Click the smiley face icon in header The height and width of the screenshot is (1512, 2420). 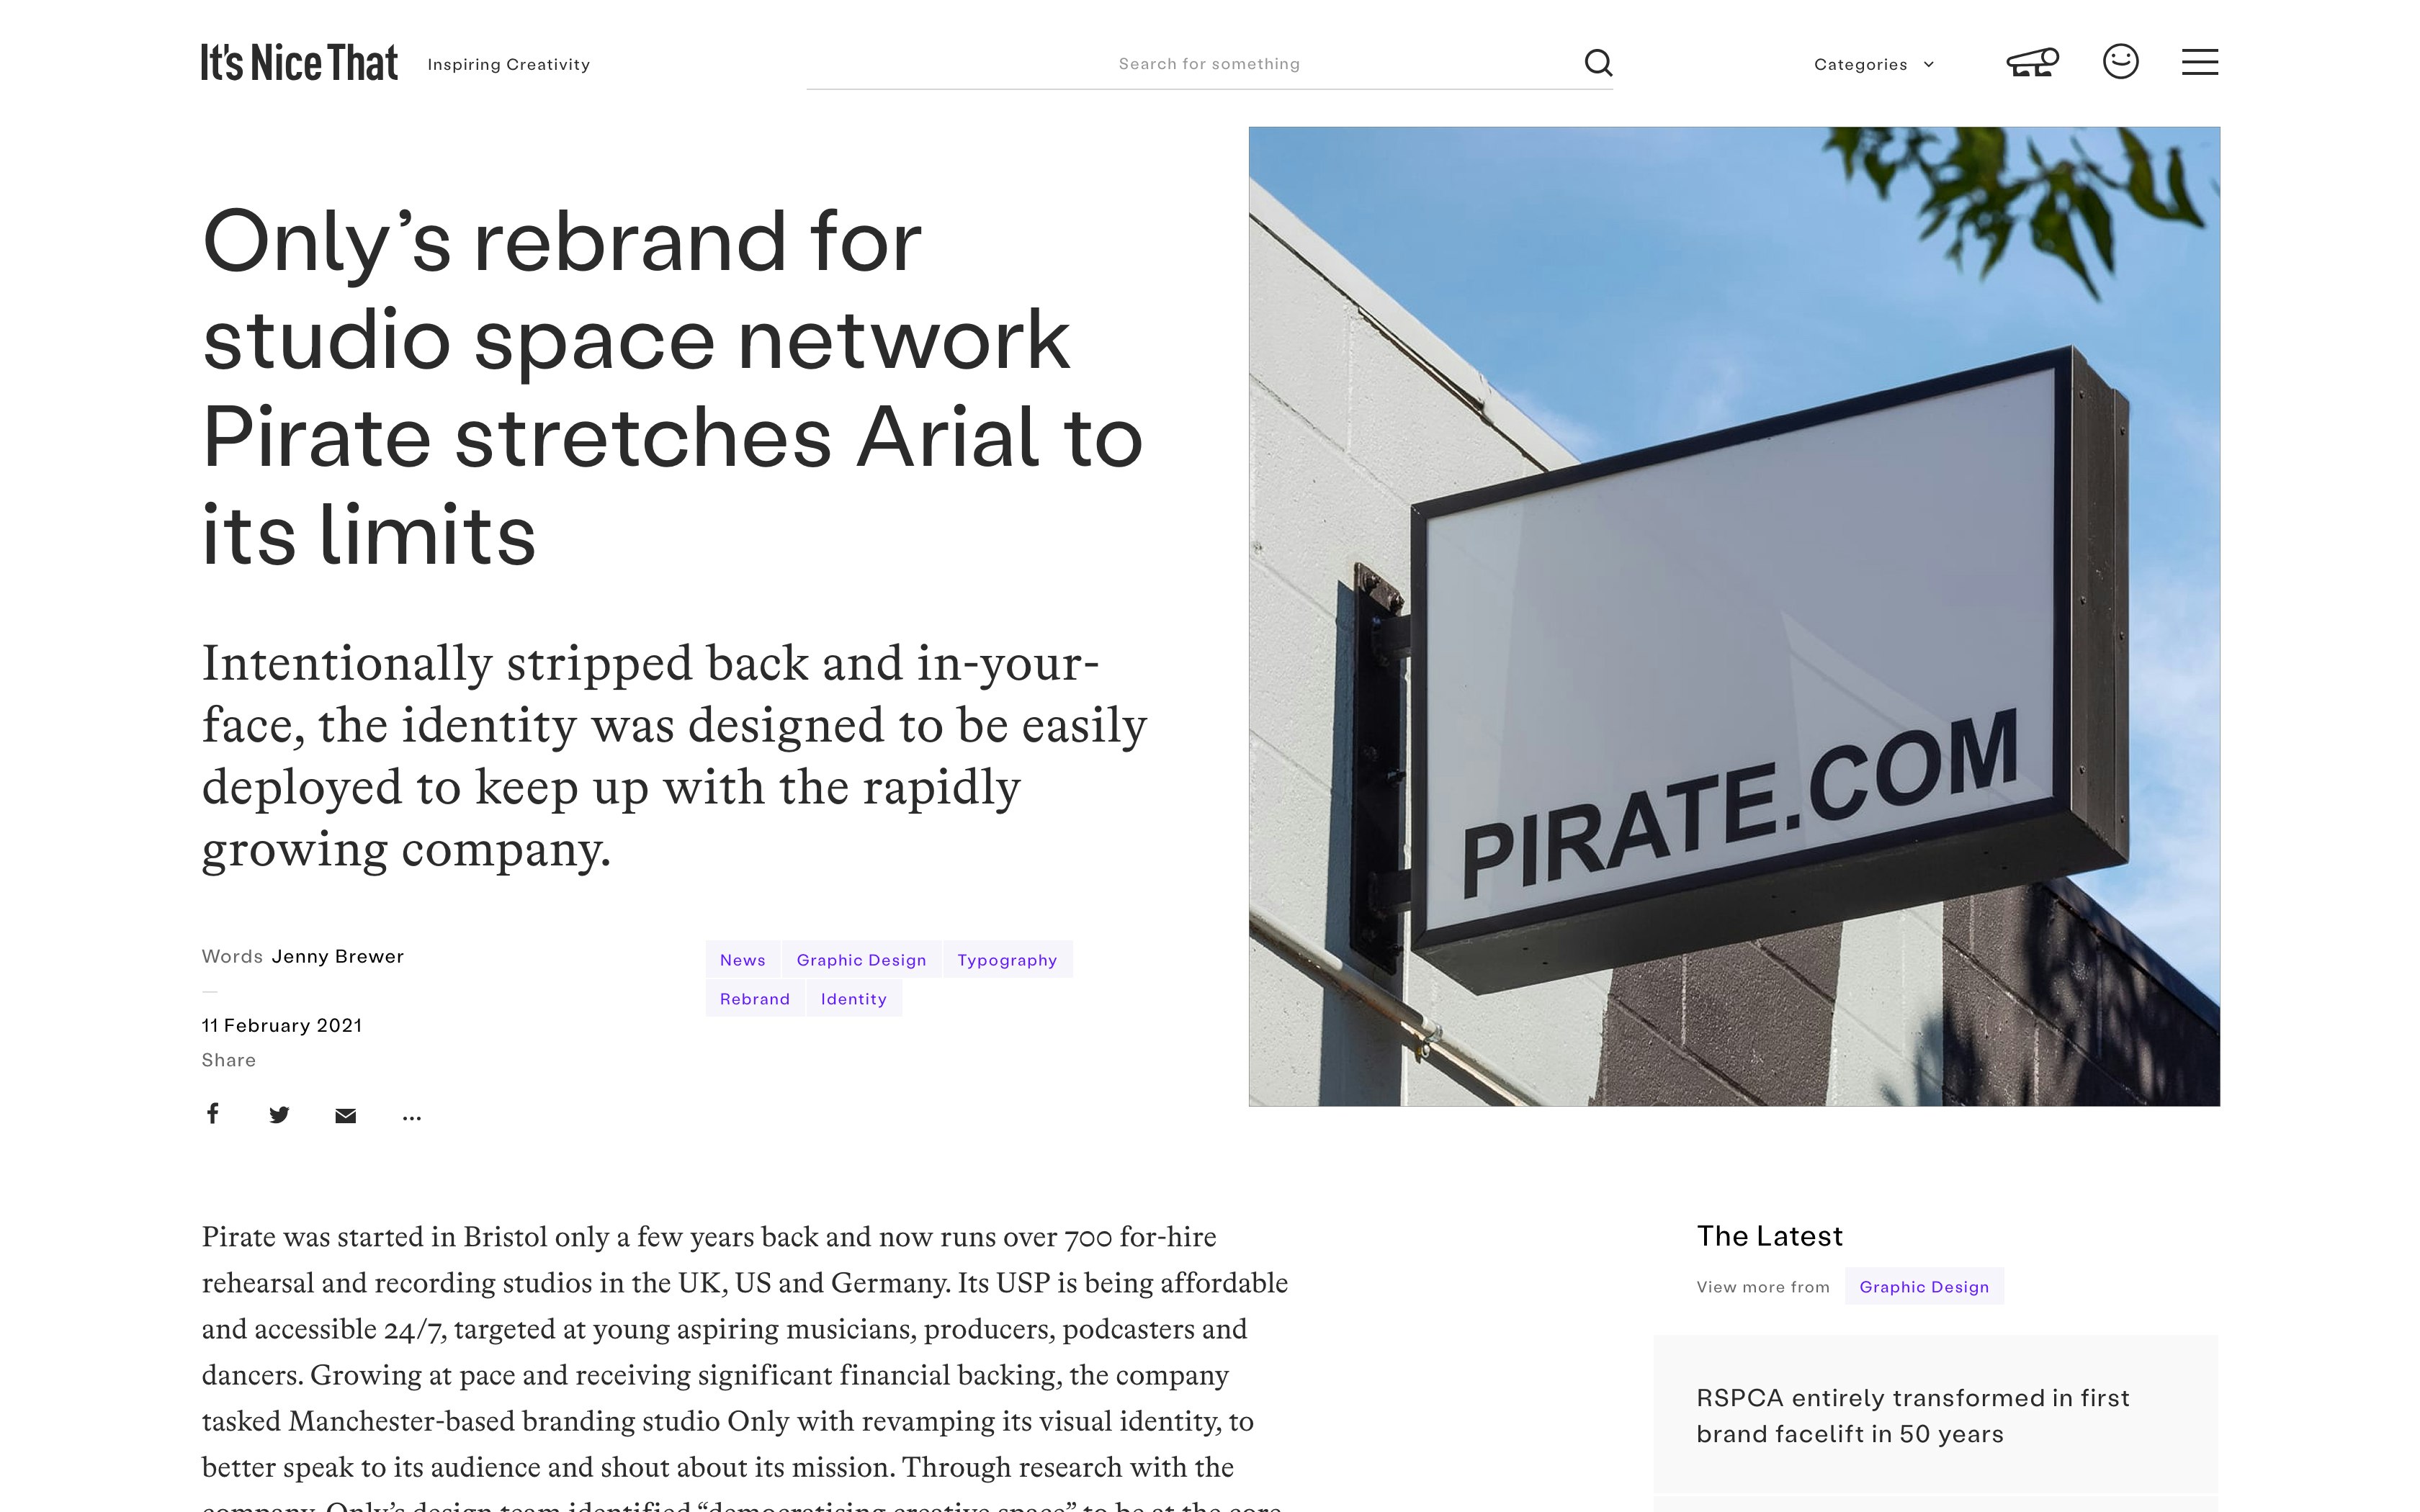pyautogui.click(x=2120, y=62)
